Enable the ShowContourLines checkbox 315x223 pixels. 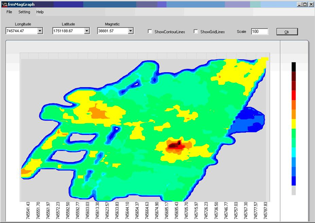(x=150, y=32)
